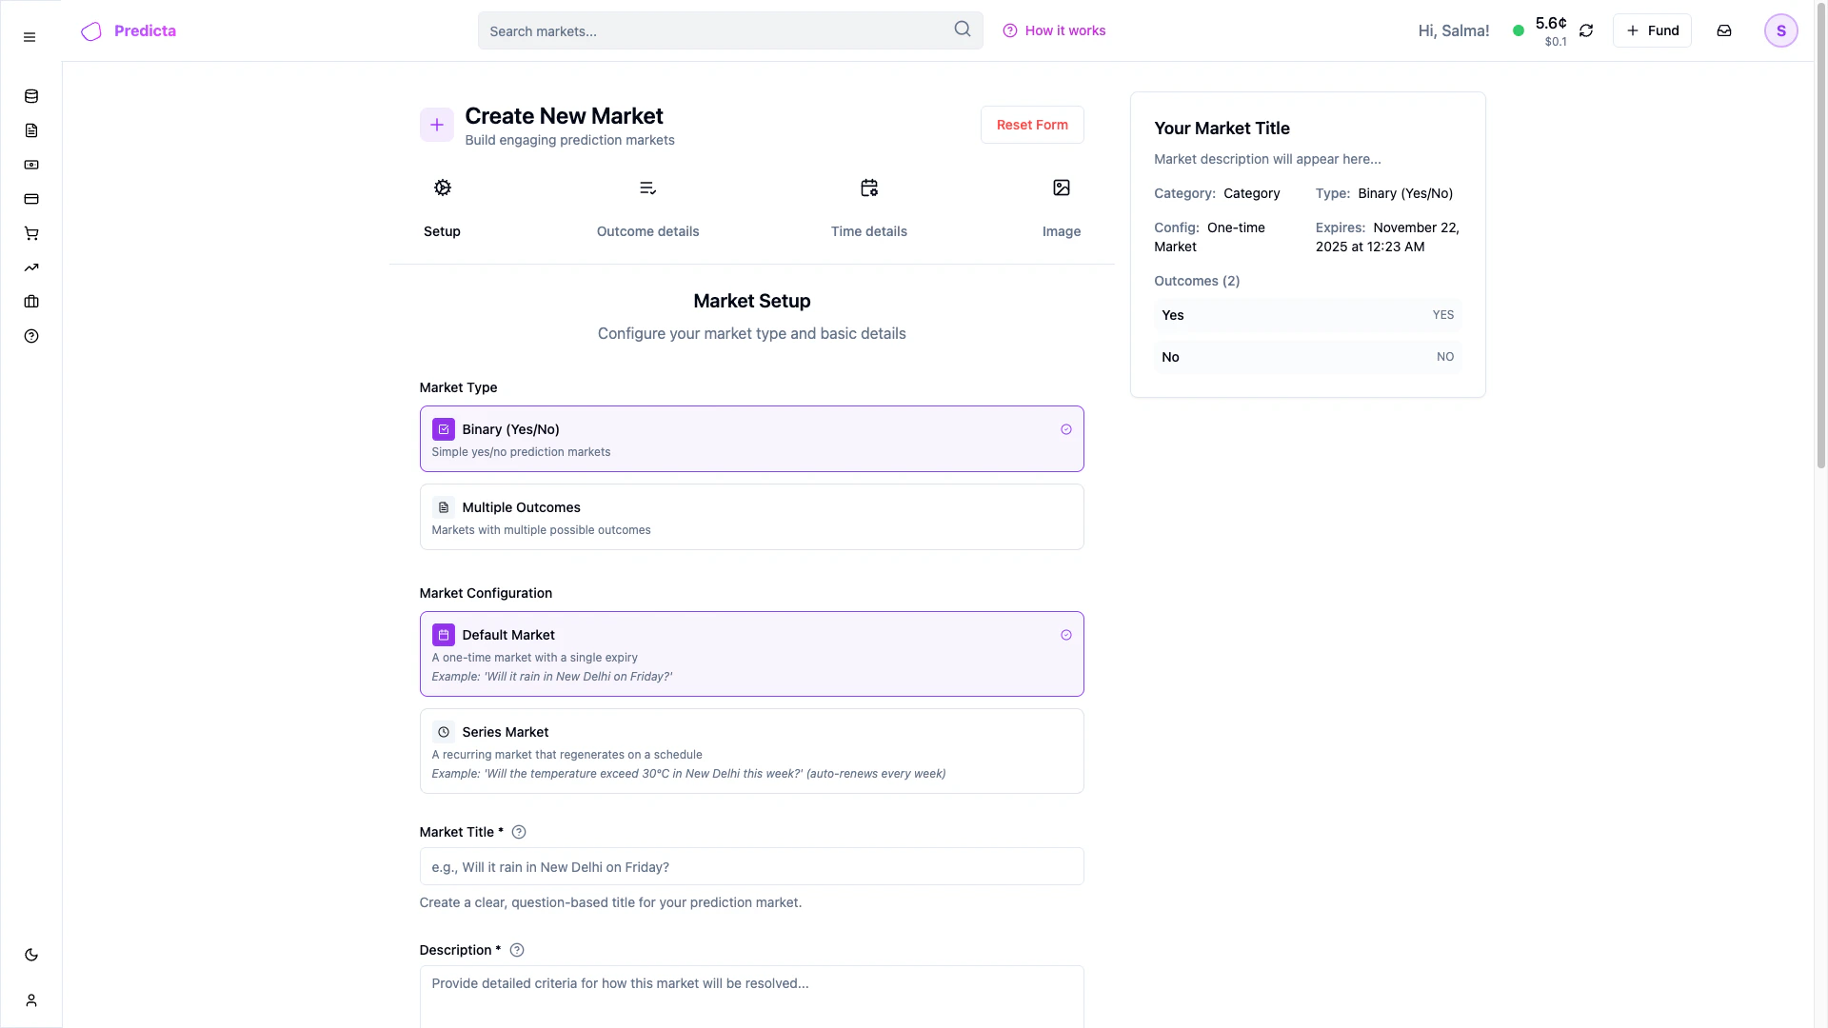Open the shopping cart sidebar icon
The height and width of the screenshot is (1028, 1828).
coord(31,233)
